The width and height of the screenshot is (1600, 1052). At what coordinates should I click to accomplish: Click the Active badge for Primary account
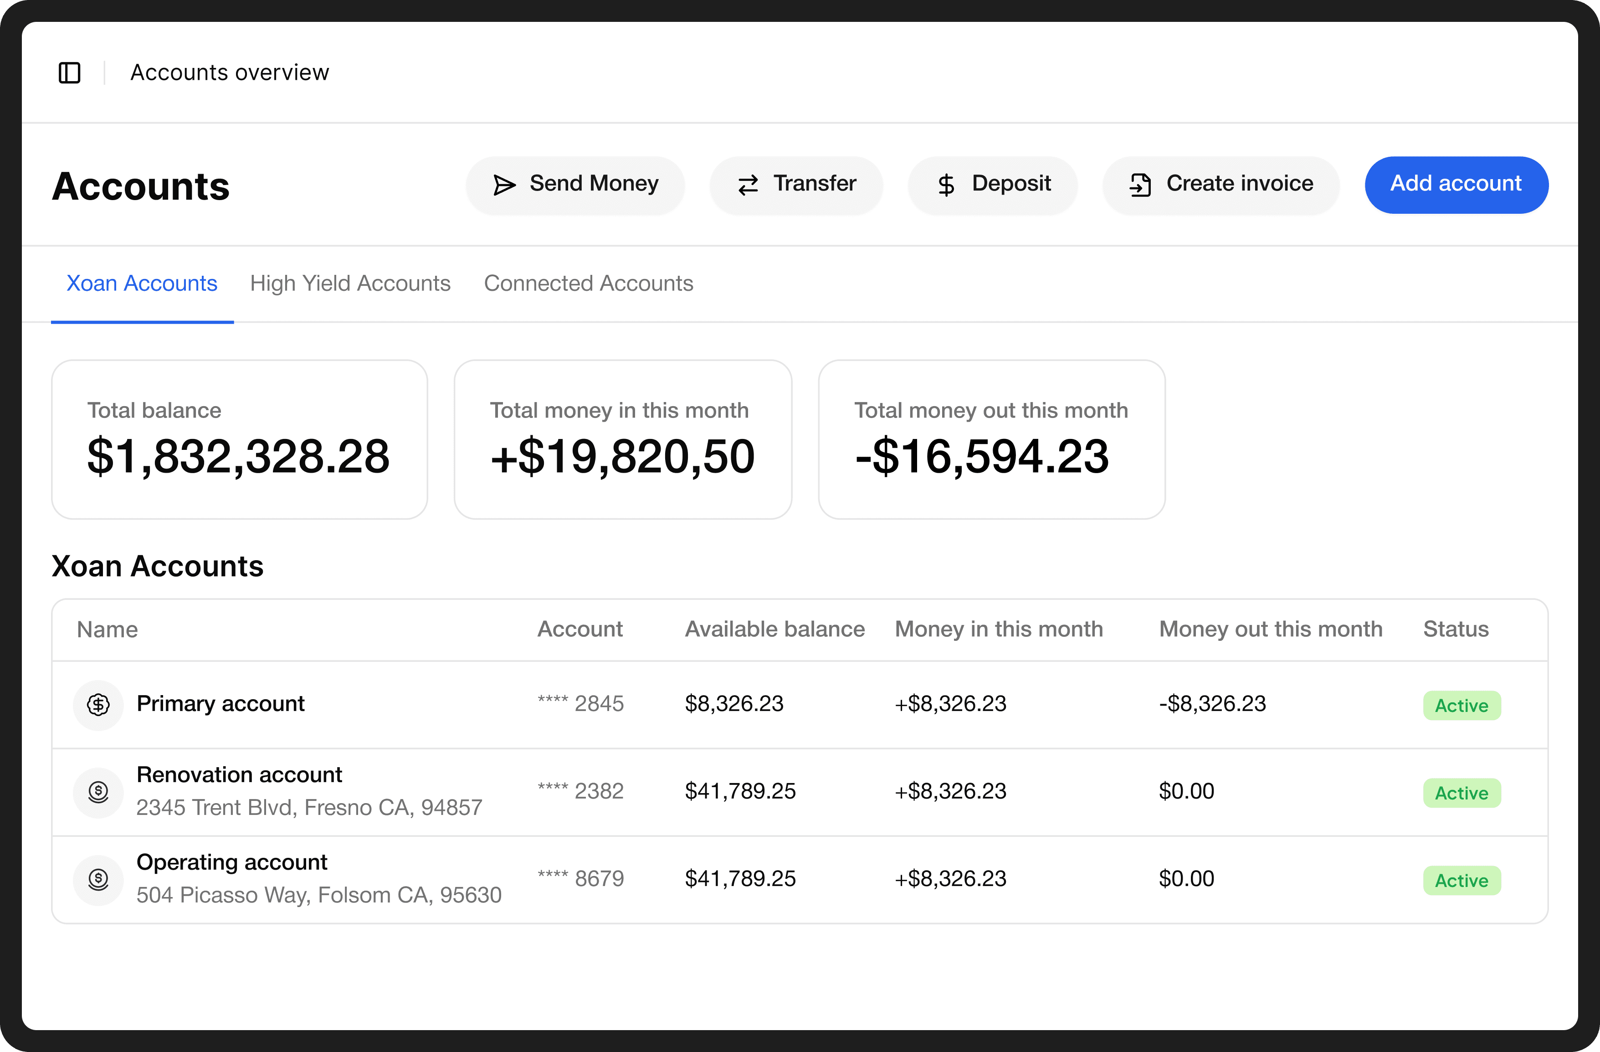(x=1462, y=706)
